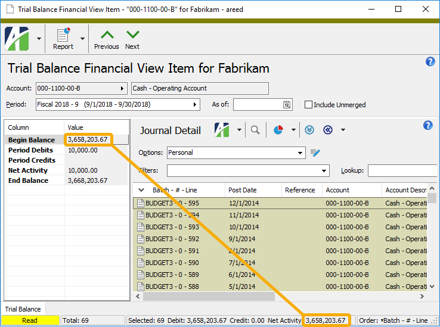Click the Report toolbar button
The image size is (440, 327).
click(x=63, y=39)
